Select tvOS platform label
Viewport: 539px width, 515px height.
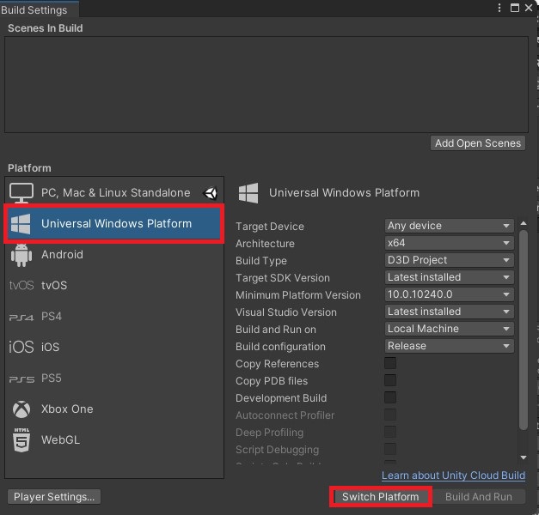(x=54, y=285)
